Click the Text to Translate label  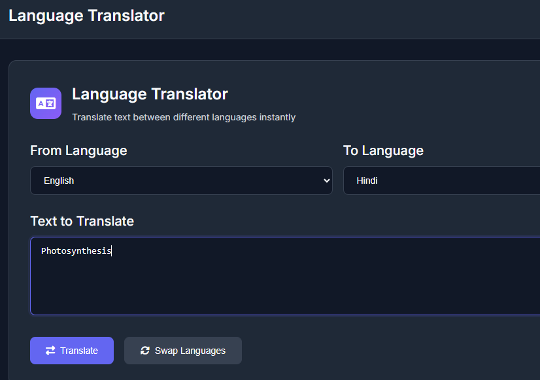coord(82,221)
